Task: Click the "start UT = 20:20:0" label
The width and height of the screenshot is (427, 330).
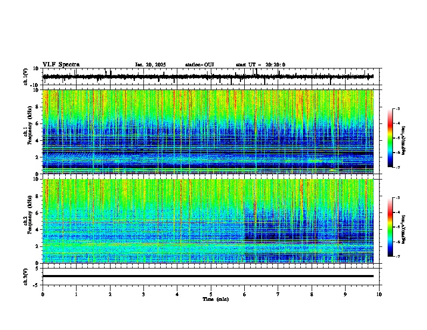Action: point(260,65)
